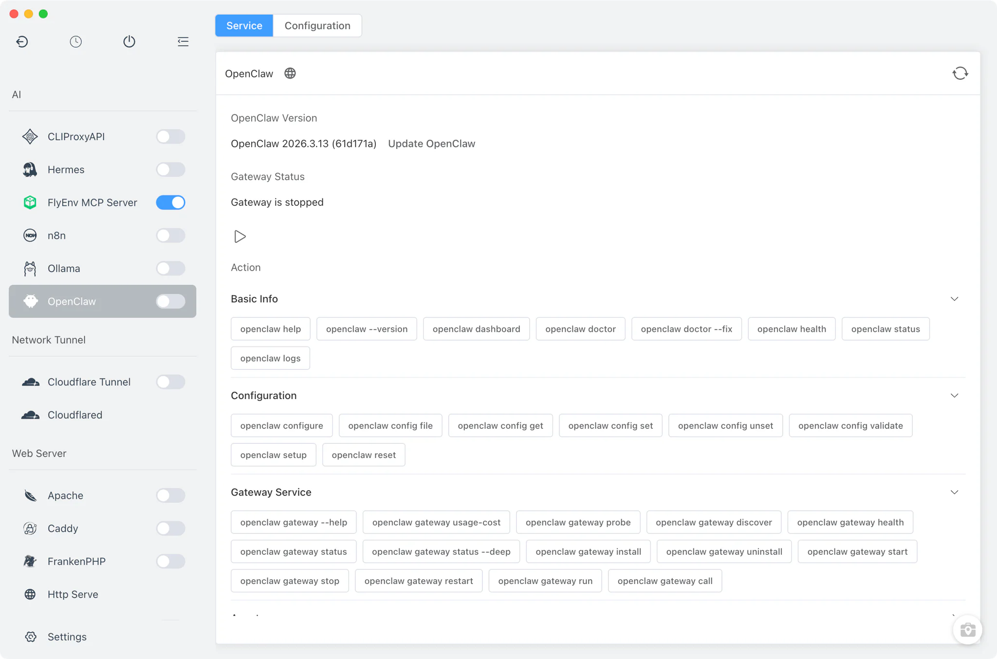997x659 pixels.
Task: Run the openclaw help command
Action: (x=270, y=329)
